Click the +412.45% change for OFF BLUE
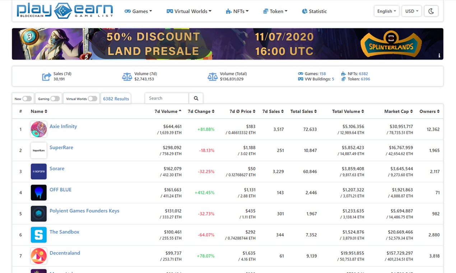This screenshot has width=456, height=273. coord(204,193)
